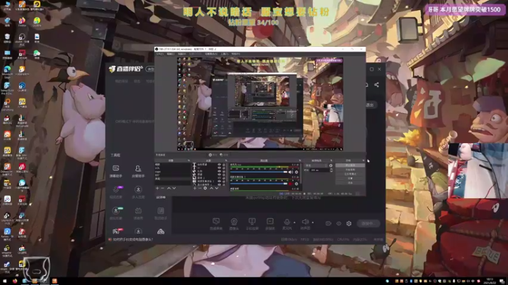Remove selected source in OBS
The image size is (508, 285).
(200, 188)
